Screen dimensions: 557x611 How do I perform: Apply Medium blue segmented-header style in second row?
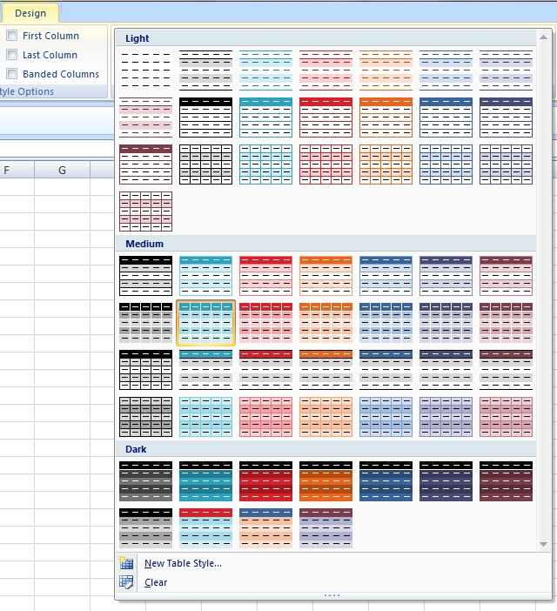click(386, 323)
